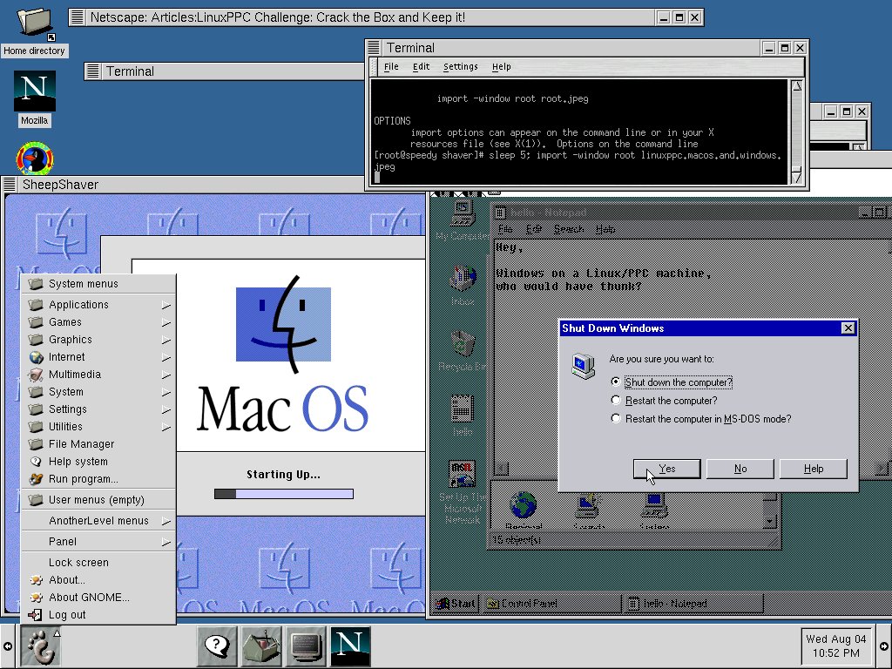Viewport: 892px width, 669px height.
Task: Open the toolbox configuration panel launcher
Action: pyautogui.click(x=261, y=646)
